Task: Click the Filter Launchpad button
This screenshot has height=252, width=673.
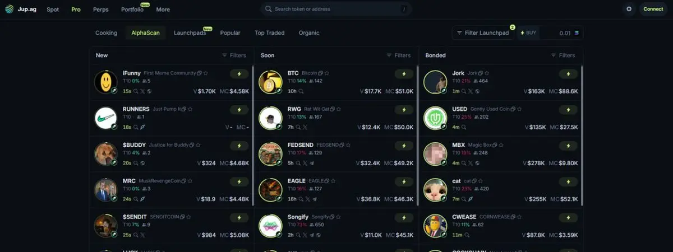Action: (x=483, y=33)
